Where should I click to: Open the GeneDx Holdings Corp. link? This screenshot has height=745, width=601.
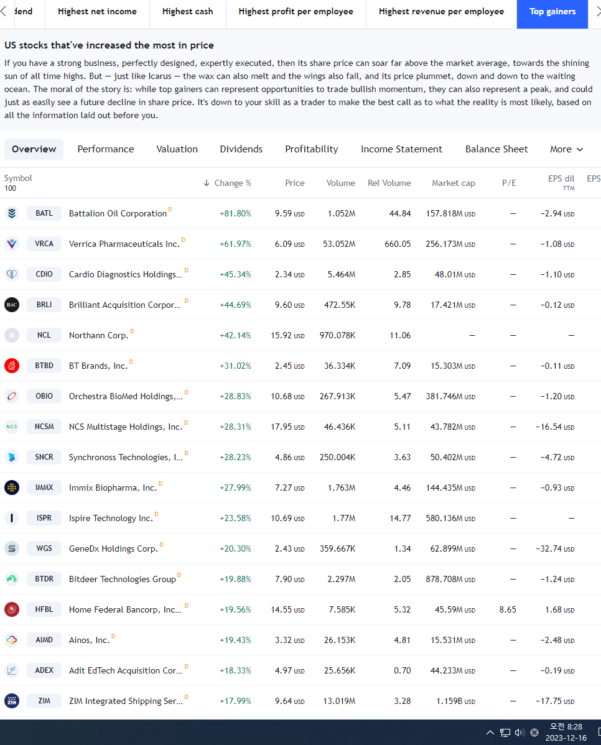click(x=113, y=548)
